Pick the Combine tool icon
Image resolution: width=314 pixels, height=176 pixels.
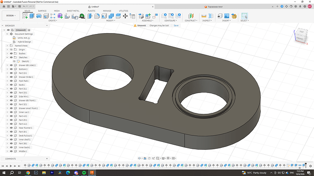111,16
